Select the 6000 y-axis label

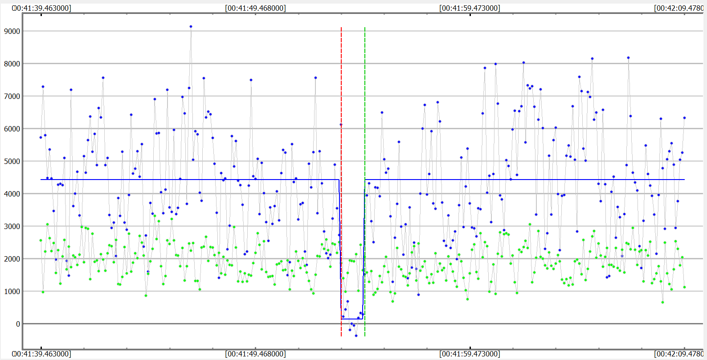(x=12, y=129)
